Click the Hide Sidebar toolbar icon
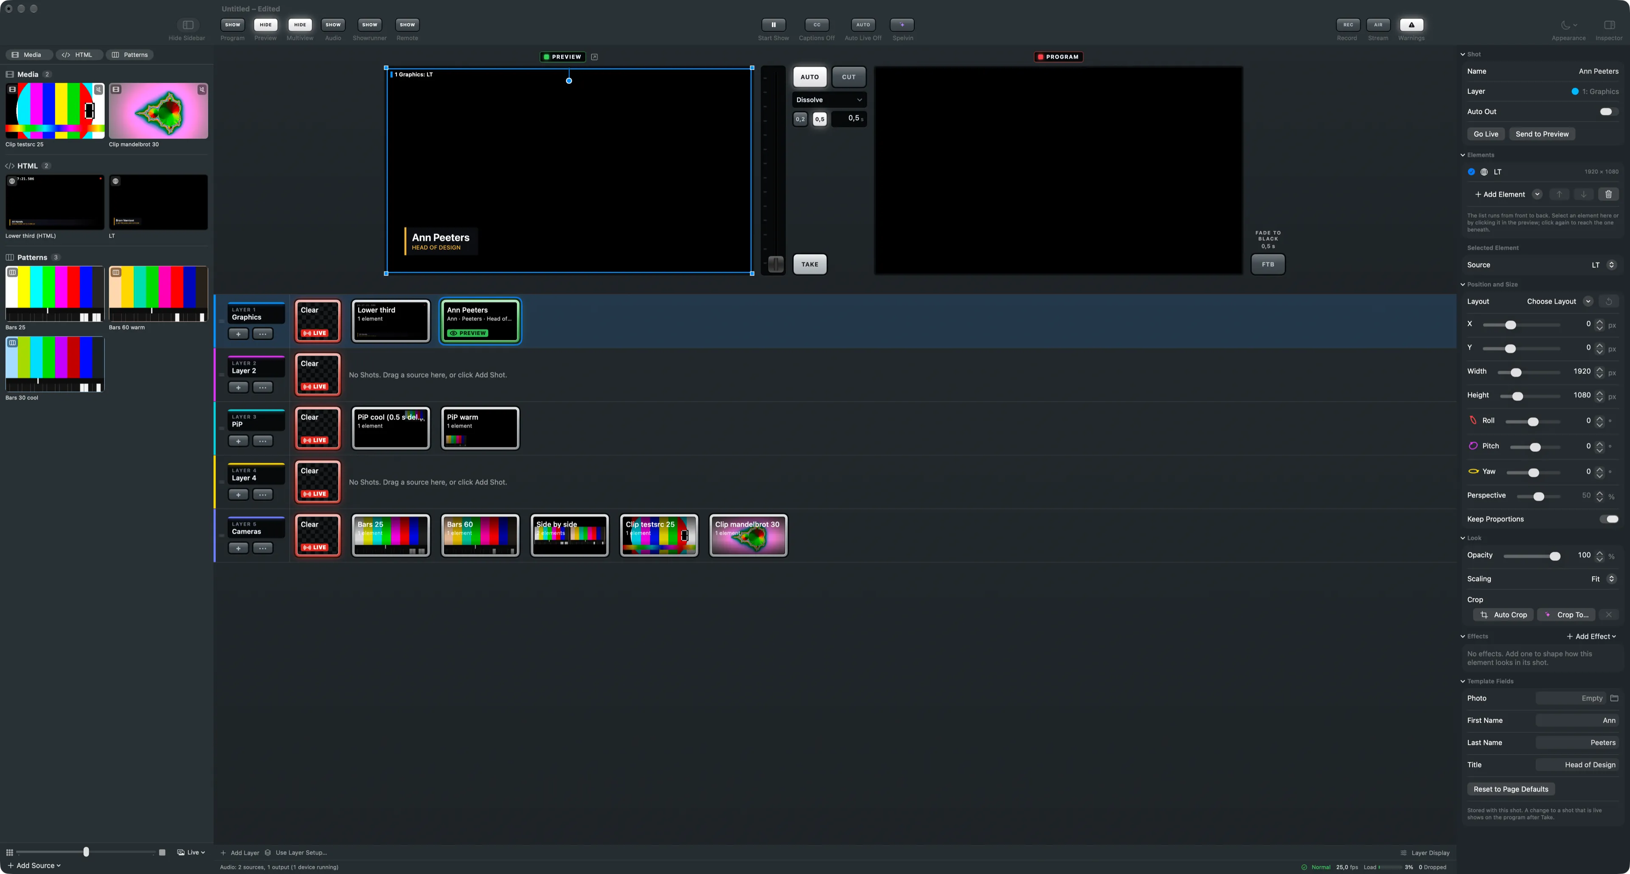Viewport: 1630px width, 874px height. (x=188, y=25)
